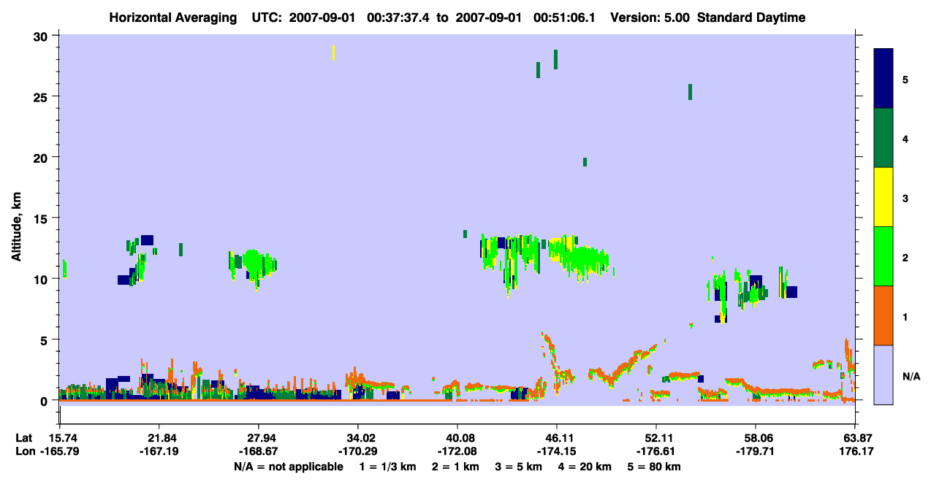Click the longitude value 176.17

[855, 452]
